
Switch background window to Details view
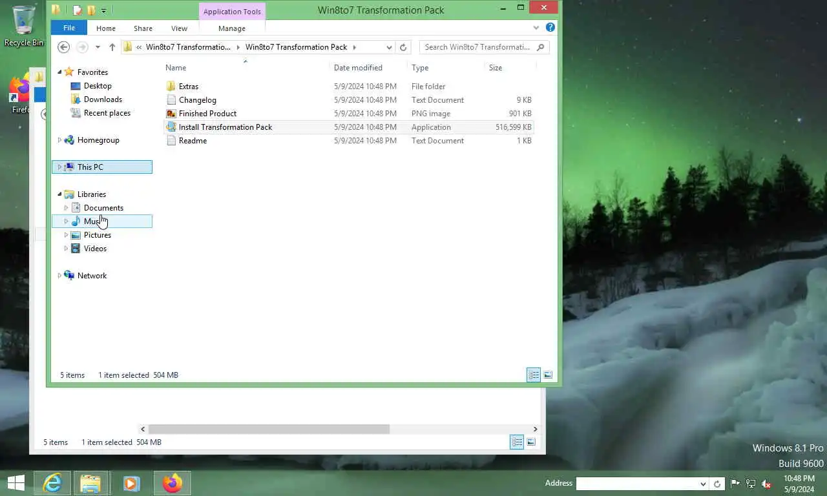pyautogui.click(x=517, y=442)
